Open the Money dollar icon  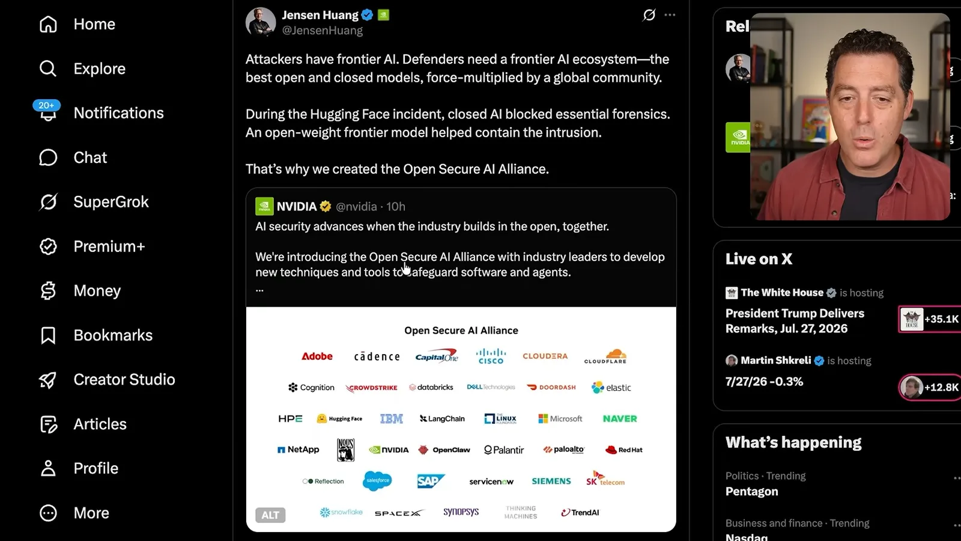tap(48, 291)
